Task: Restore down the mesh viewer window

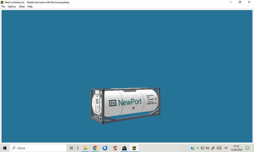Action: tap(240, 2)
